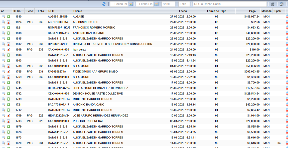
Task: View details of payment 1830 with magnifier
Action: [x=3, y=16]
